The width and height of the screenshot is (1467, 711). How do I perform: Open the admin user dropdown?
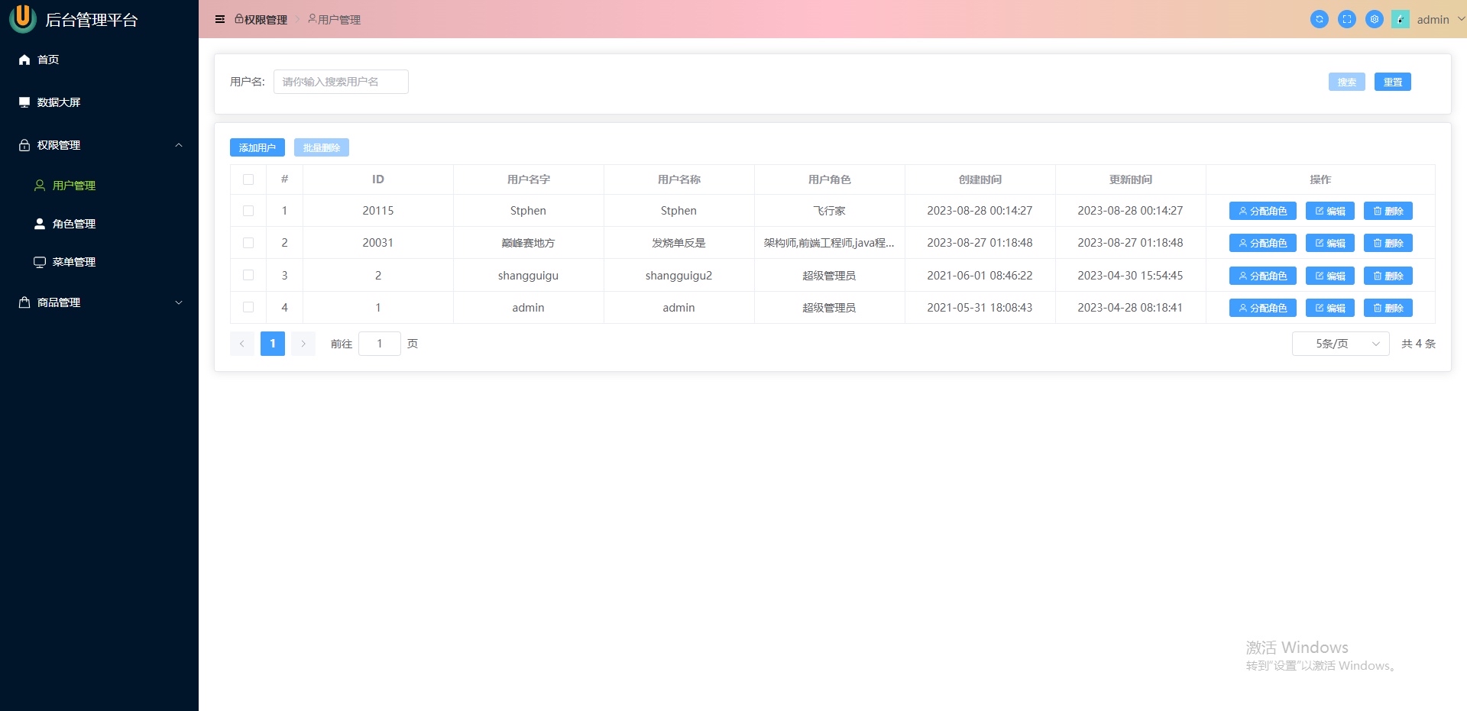click(x=1440, y=20)
